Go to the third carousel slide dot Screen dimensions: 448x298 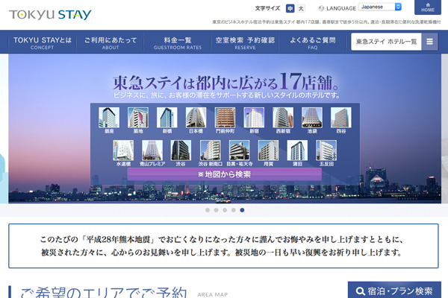225,210
